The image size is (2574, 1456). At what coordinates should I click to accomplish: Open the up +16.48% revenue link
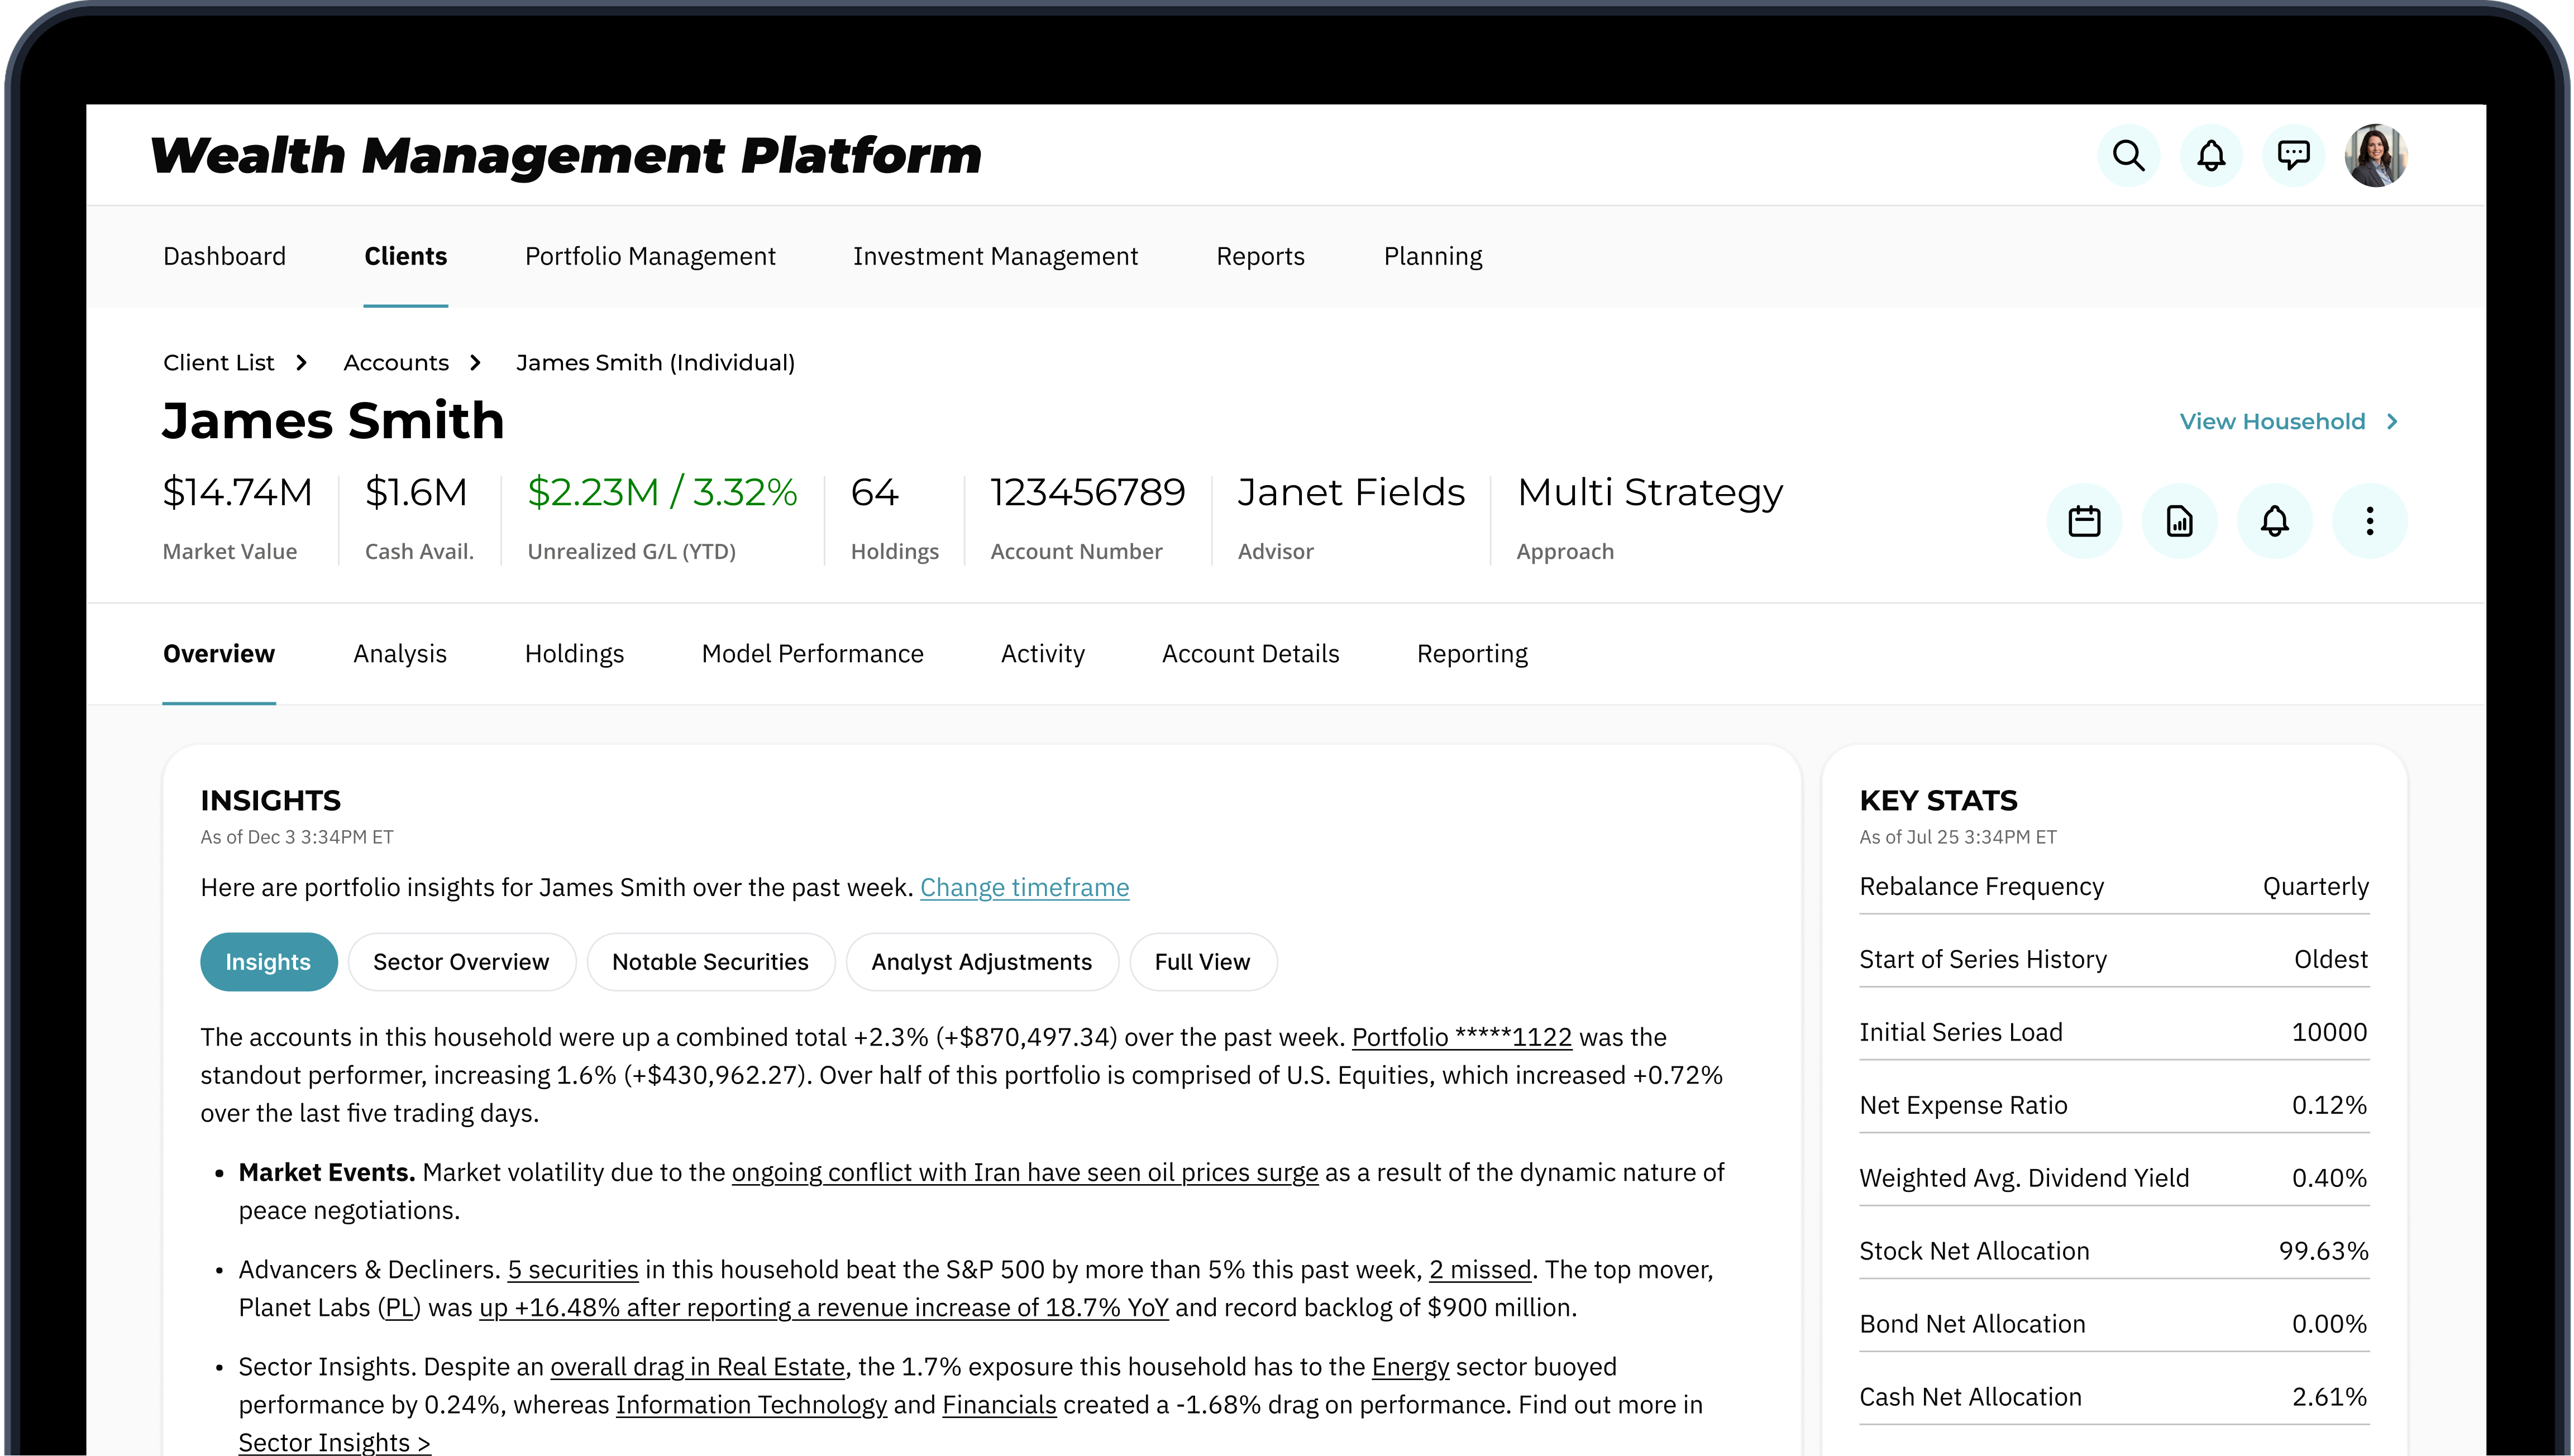824,1307
